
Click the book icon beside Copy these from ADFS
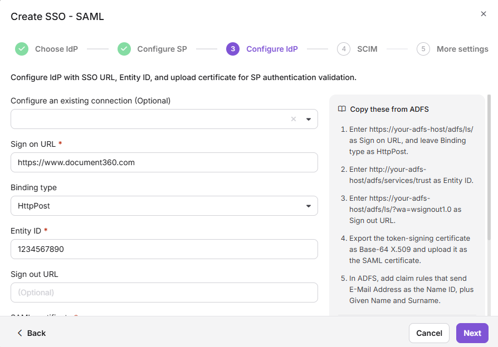coord(341,109)
